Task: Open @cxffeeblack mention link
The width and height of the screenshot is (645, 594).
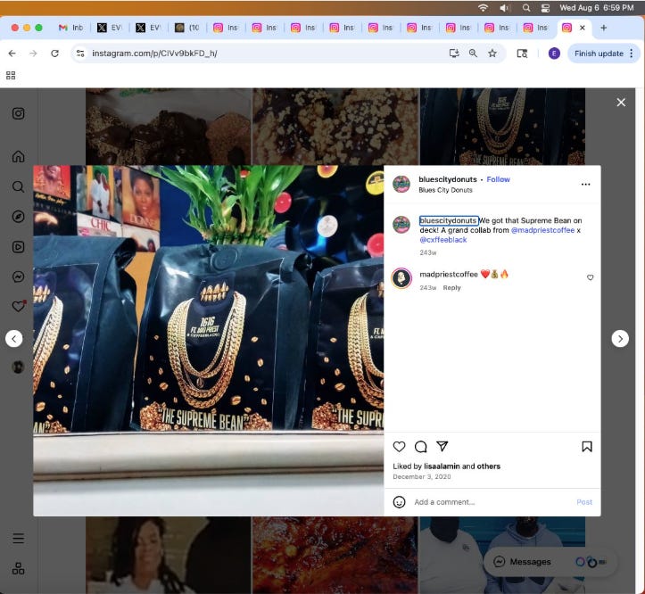Action: coord(443,240)
